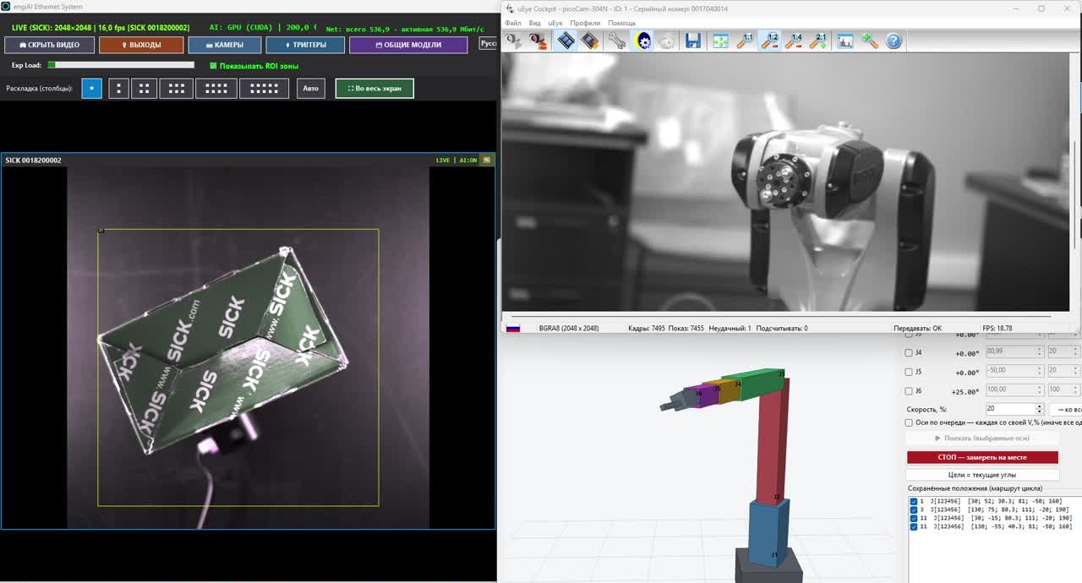Image resolution: width=1082 pixels, height=583 pixels.
Task: Open the wrench settings tool in uEye toolbar
Action: [617, 41]
